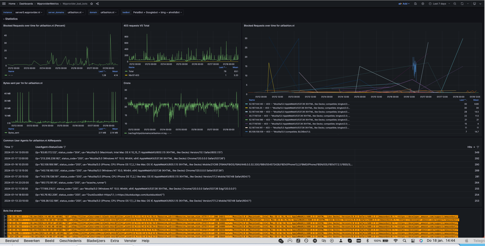Image resolution: width=485 pixels, height=246 pixels.
Task: Toggle NbrOf 403 series visibility in legend
Action: [x=134, y=75]
